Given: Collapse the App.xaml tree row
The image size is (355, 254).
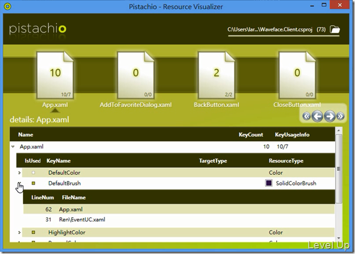Looking at the screenshot, I should [13, 147].
